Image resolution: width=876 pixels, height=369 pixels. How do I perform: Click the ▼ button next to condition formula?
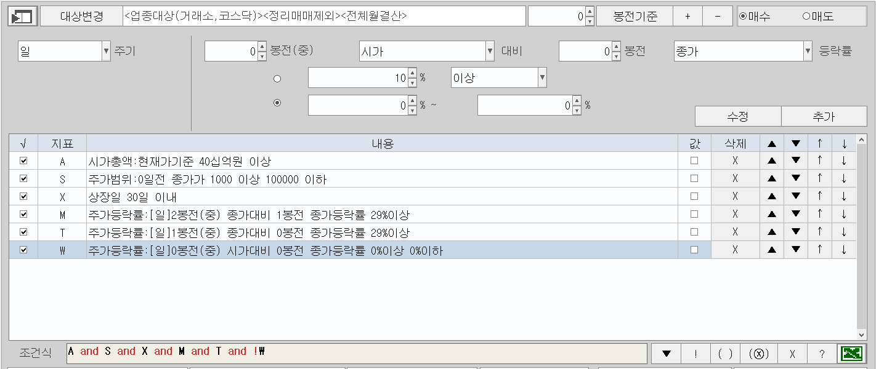[x=666, y=354]
